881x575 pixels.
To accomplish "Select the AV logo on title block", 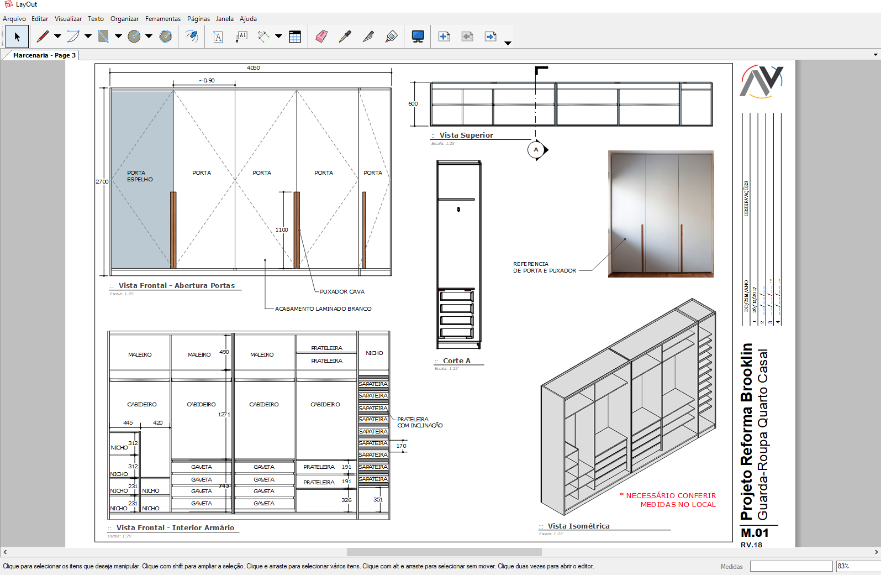I will tap(762, 81).
